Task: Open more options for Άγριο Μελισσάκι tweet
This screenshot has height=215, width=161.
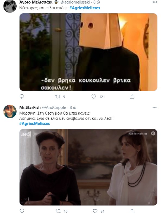Action: pyautogui.click(x=155, y=2)
